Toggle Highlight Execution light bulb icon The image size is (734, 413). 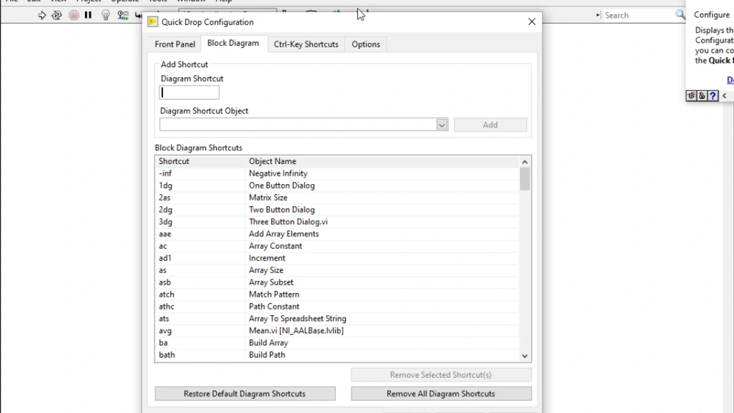106,15
